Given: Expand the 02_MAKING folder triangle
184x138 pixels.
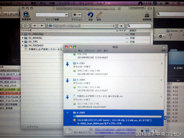Looking at the screenshot, I should 23,38.
